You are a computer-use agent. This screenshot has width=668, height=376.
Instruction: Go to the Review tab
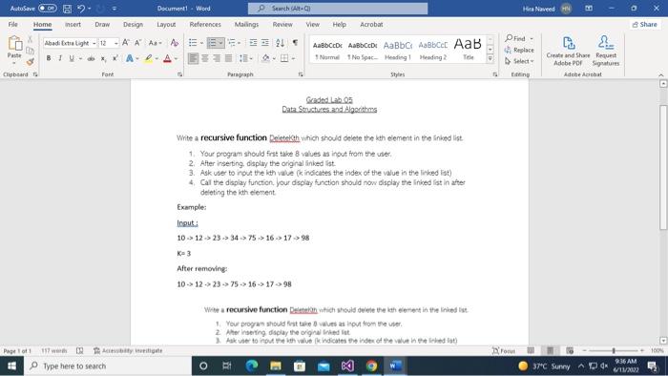pos(282,24)
